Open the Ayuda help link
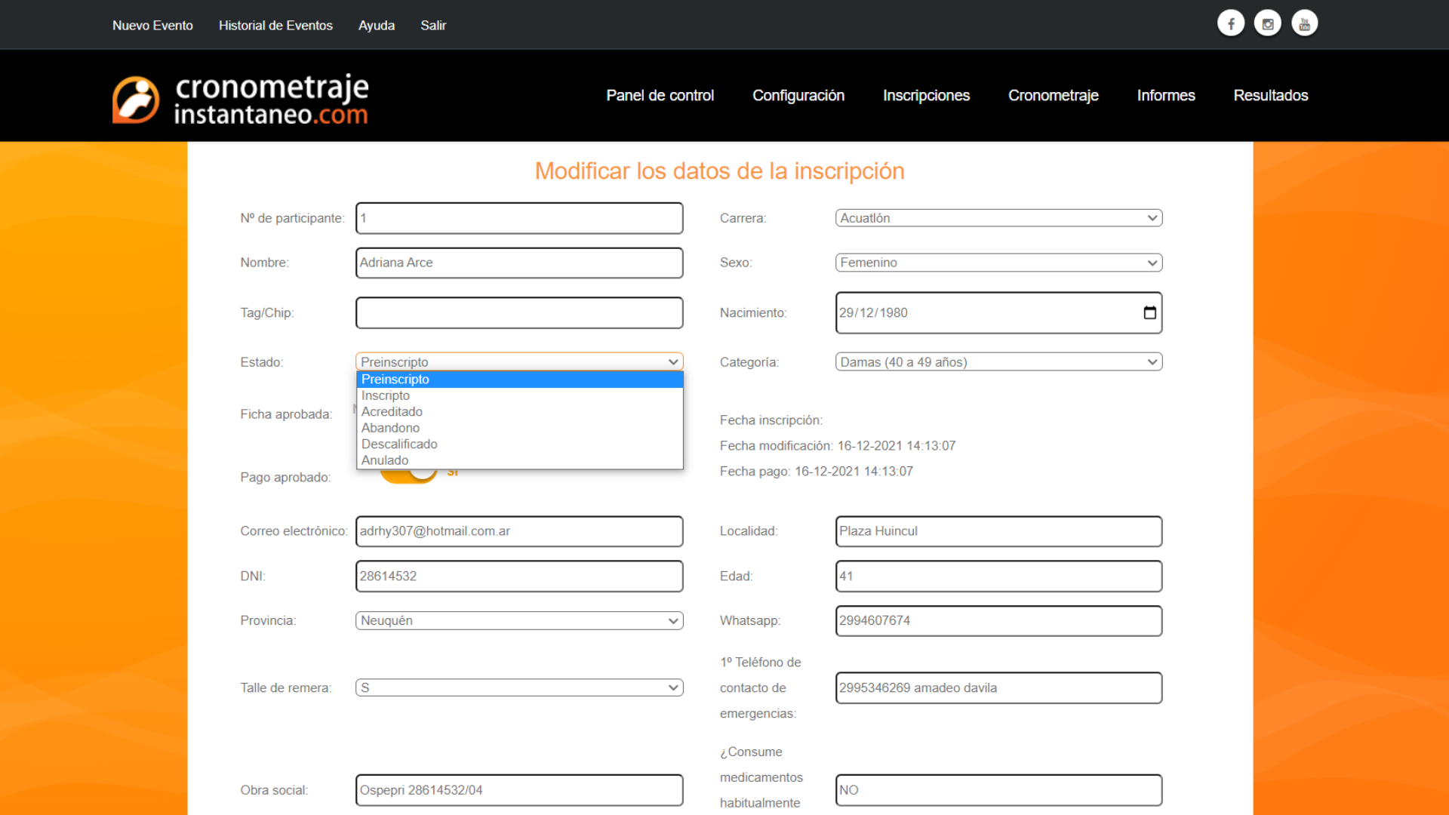 (376, 25)
